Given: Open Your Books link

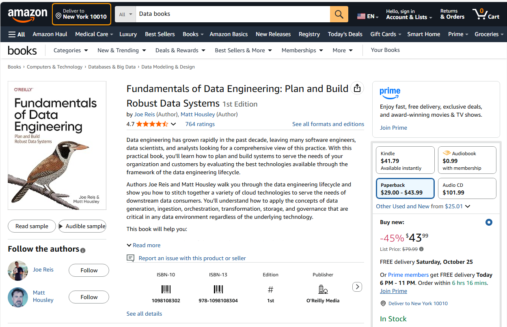Looking at the screenshot, I should tap(385, 50).
